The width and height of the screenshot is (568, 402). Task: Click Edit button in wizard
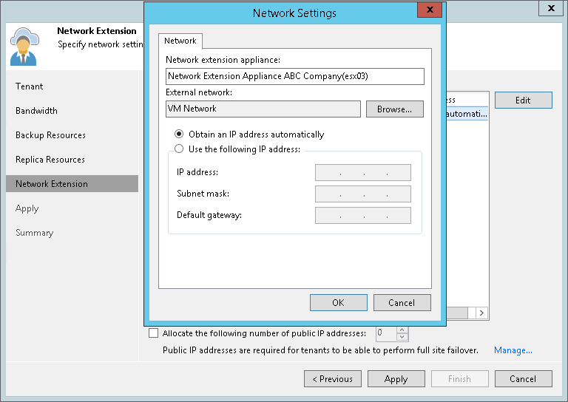pyautogui.click(x=524, y=100)
